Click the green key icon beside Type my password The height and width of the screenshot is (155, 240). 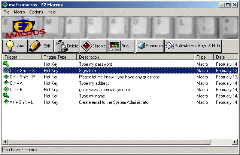pos(6,63)
